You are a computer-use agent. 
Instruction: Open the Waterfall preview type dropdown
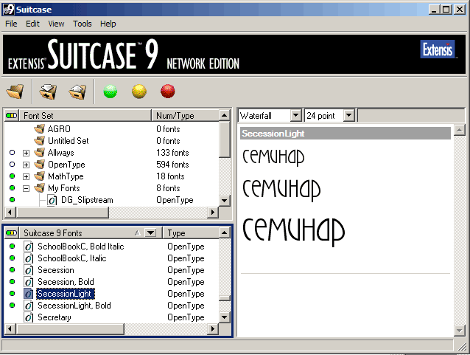[x=295, y=115]
